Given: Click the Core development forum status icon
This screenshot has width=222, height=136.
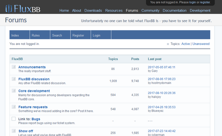Looking at the screenshot, I should coord(14,90).
